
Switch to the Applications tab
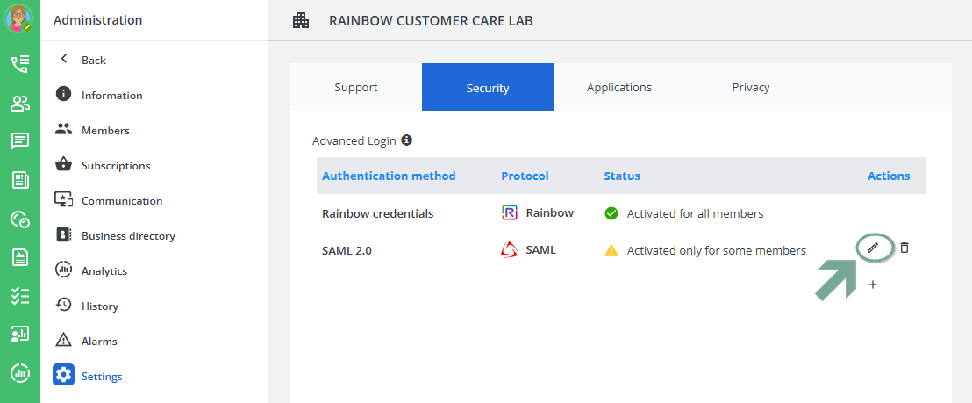click(x=619, y=87)
